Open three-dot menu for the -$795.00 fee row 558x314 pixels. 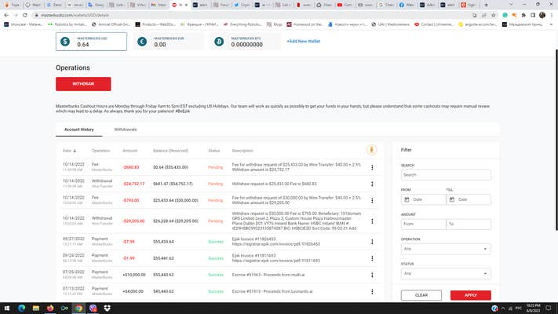[x=372, y=200]
